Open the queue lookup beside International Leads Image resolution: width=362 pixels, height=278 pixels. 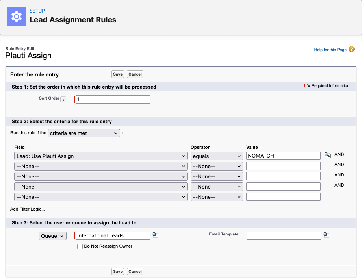[155, 235]
